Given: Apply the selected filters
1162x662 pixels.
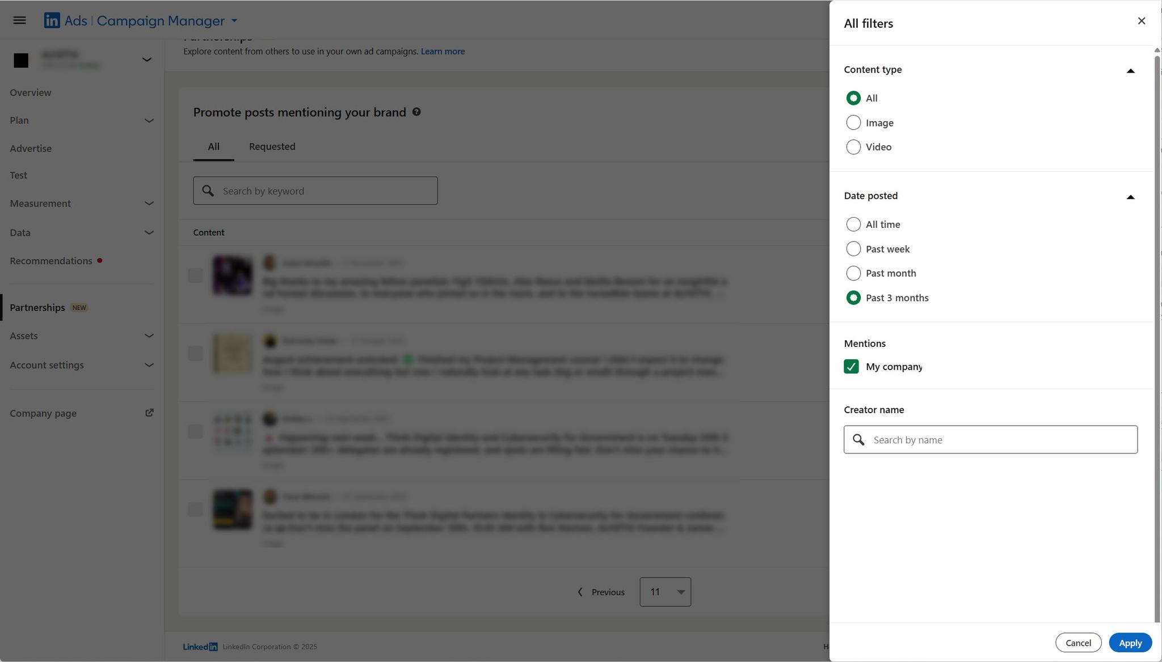Looking at the screenshot, I should tap(1130, 643).
